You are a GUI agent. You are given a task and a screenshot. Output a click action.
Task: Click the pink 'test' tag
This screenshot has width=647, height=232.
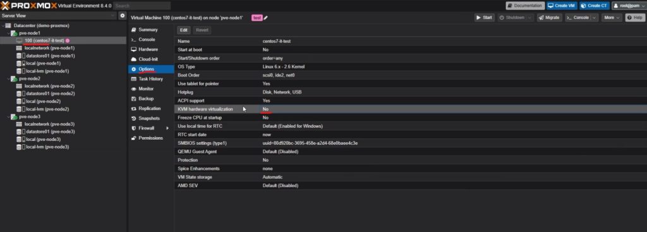[257, 18]
